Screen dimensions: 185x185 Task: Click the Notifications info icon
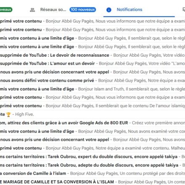coord(109,10)
